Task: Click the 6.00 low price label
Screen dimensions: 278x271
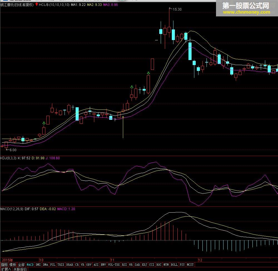Action: point(13,150)
